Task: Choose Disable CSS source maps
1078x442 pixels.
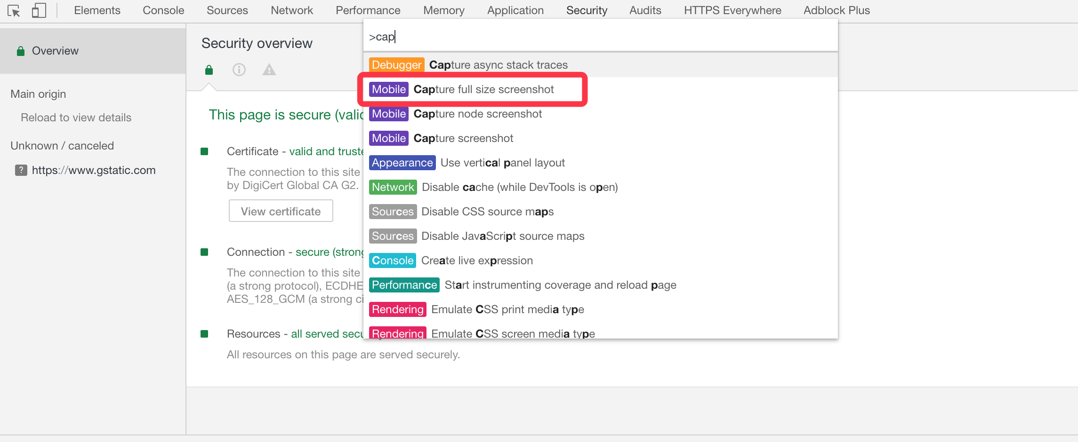Action: click(x=601, y=212)
